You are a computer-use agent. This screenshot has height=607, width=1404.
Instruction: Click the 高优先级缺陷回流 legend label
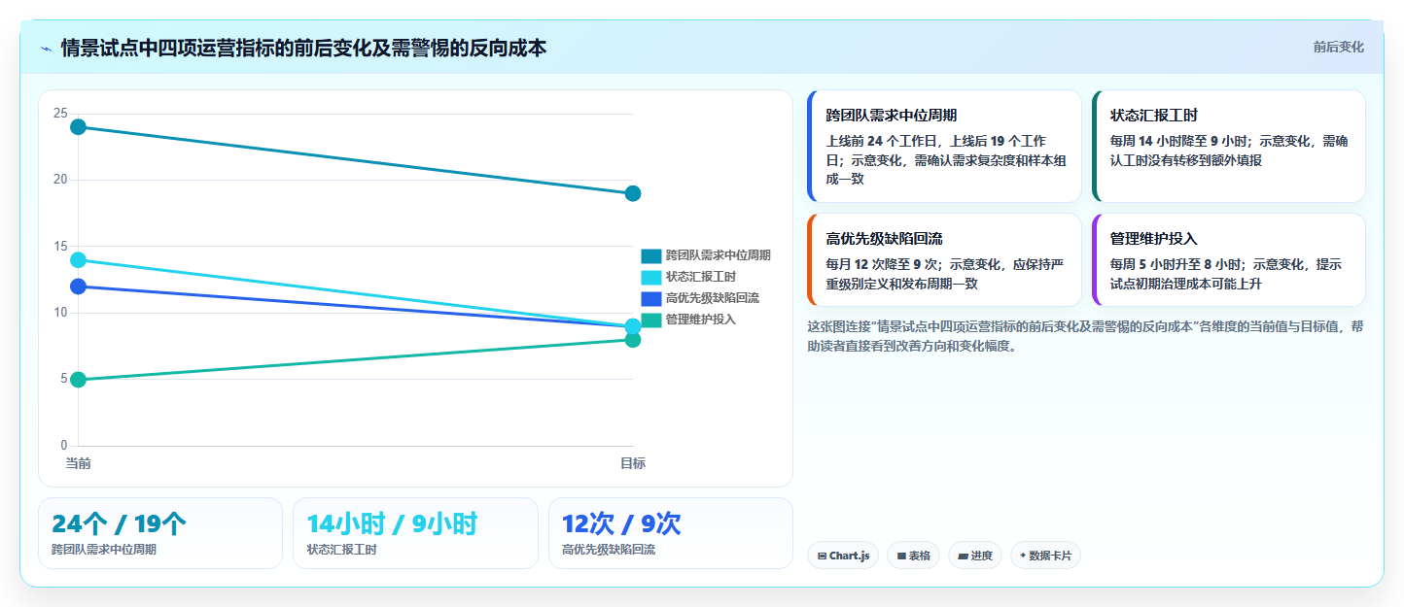[x=713, y=298]
